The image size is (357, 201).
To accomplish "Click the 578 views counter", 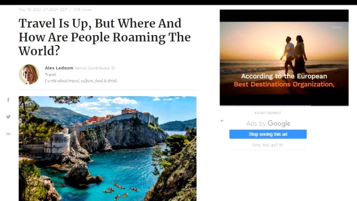I will (82, 10).
